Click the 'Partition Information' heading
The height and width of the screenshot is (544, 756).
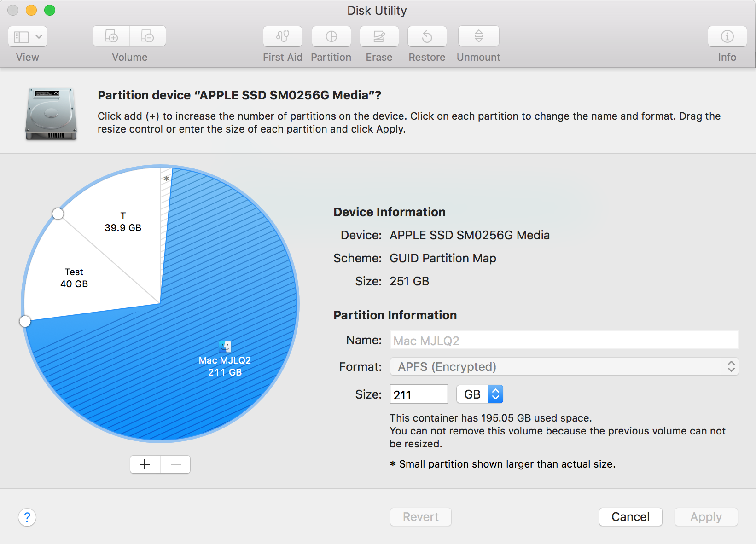tap(395, 315)
